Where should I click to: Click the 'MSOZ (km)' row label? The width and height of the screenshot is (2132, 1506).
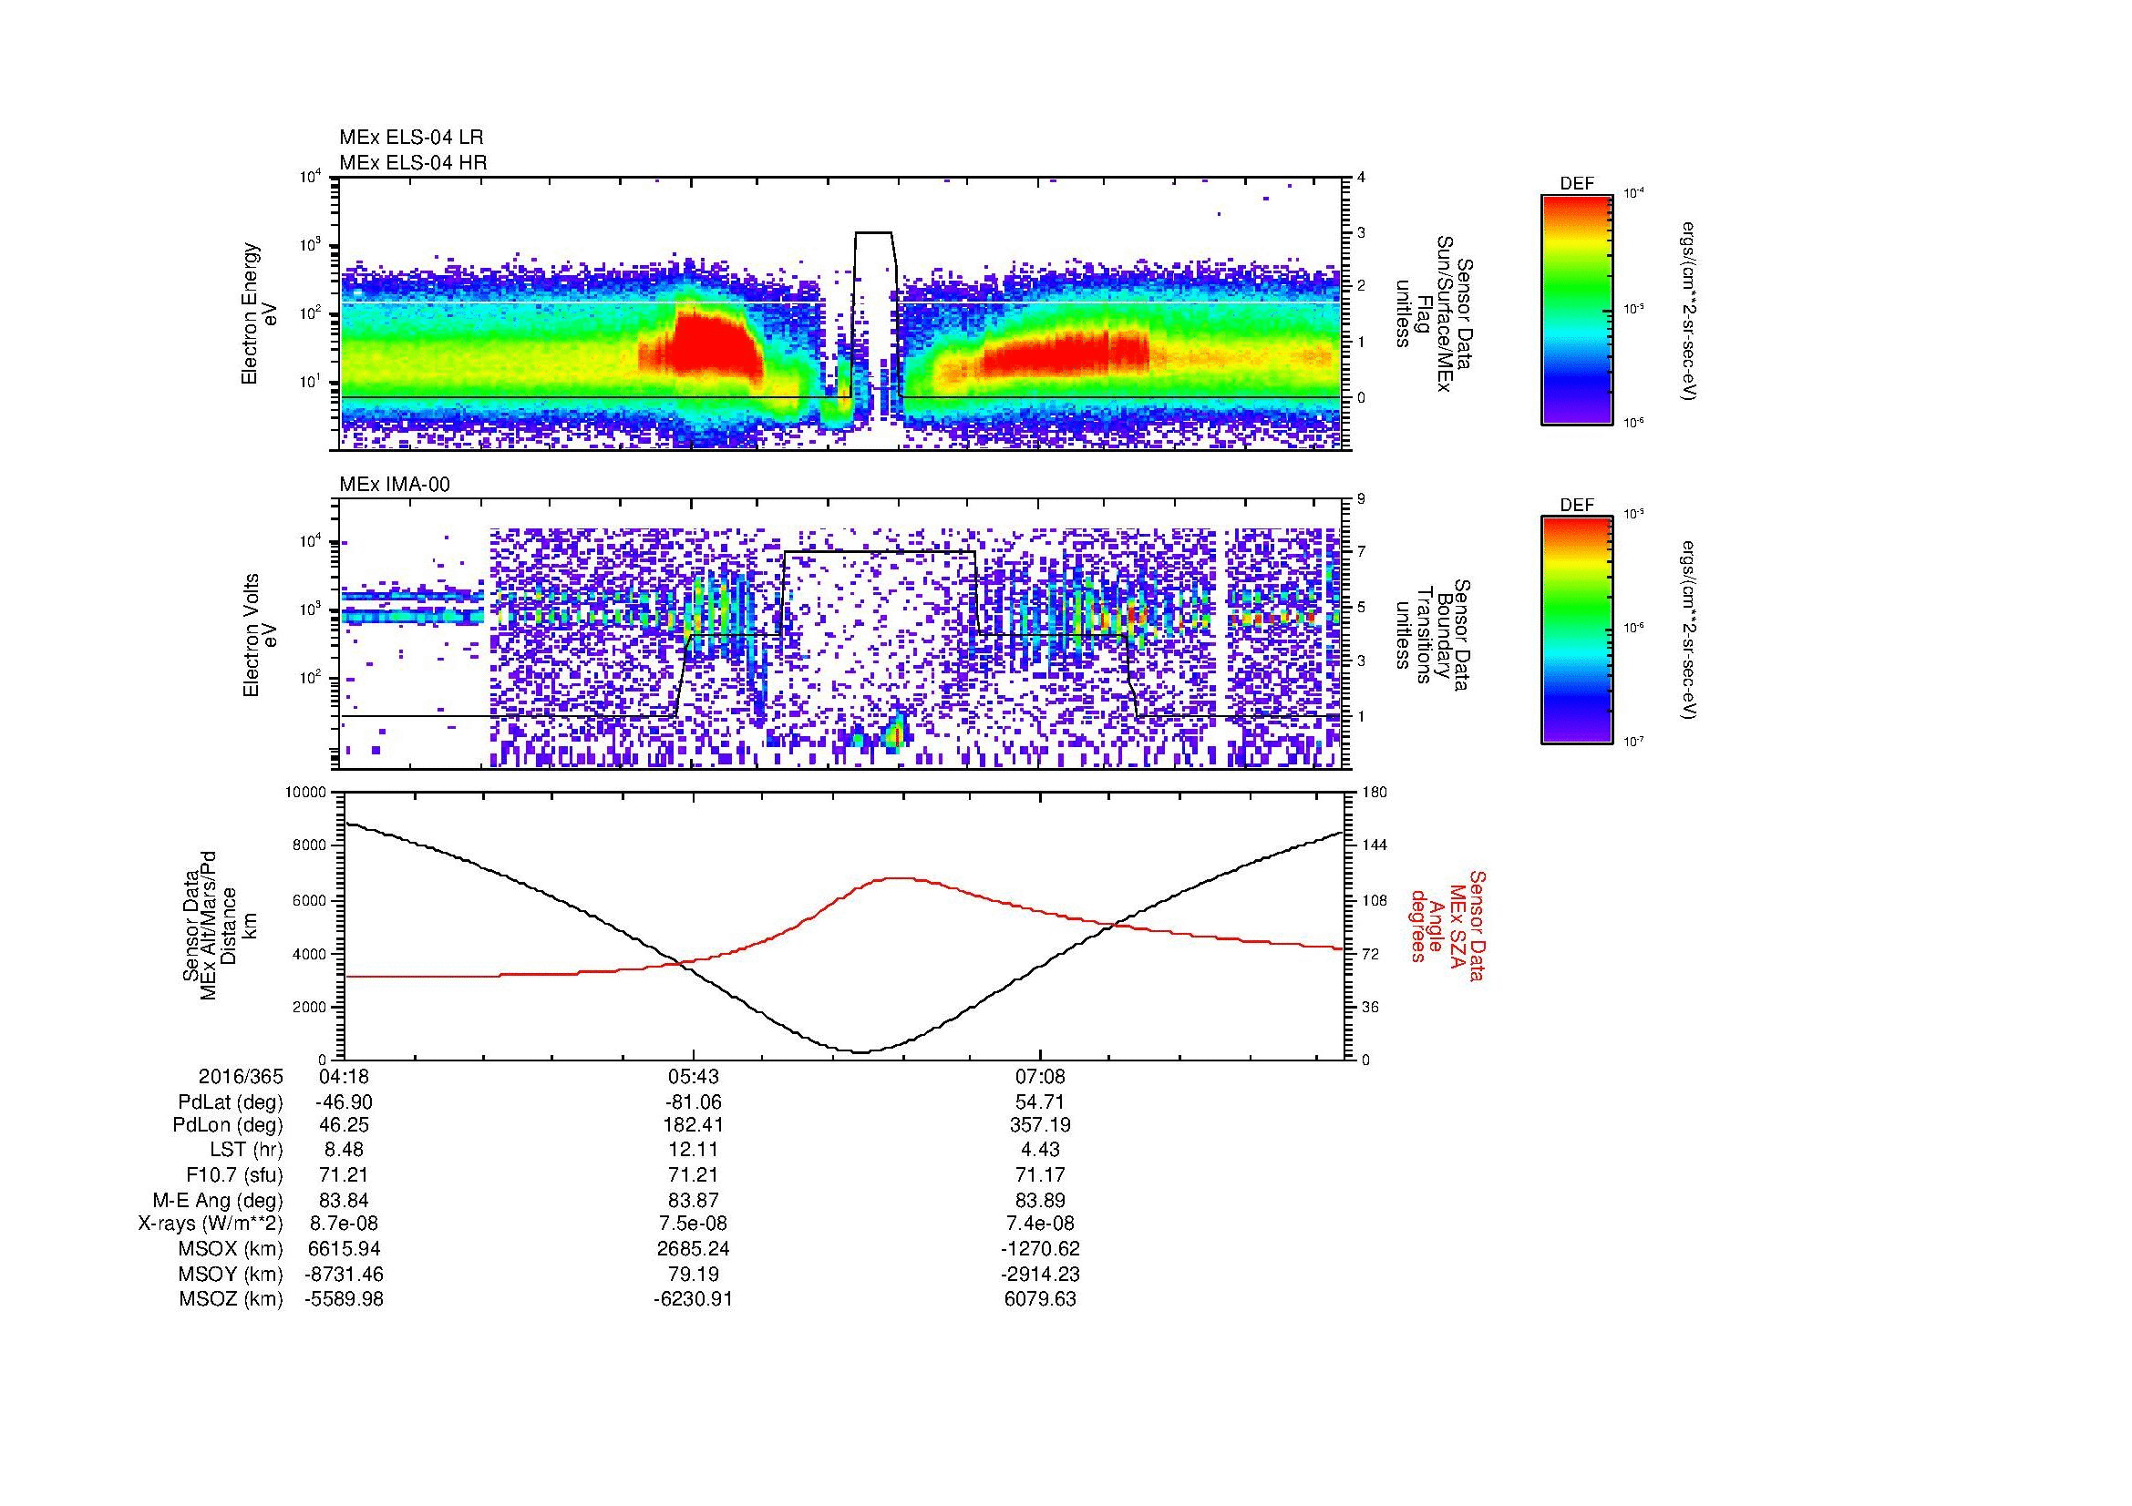pyautogui.click(x=232, y=1299)
